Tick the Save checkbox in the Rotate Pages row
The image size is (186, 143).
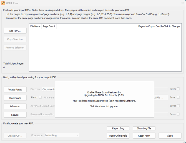(178, 89)
